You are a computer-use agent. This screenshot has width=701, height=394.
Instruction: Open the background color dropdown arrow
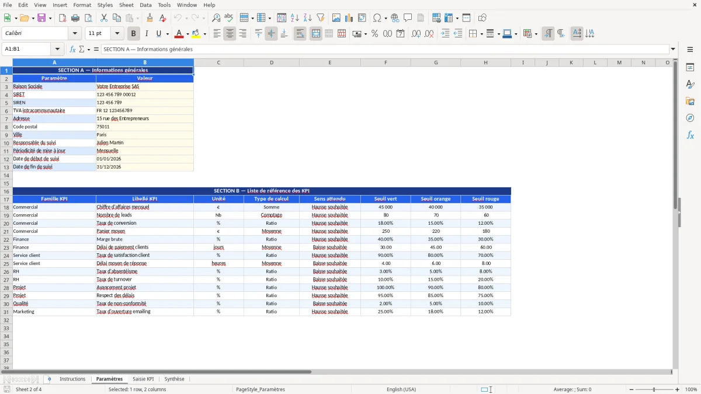click(204, 34)
